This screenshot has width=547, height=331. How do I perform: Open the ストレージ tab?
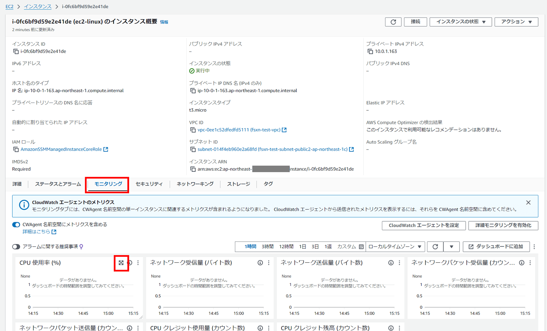238,184
